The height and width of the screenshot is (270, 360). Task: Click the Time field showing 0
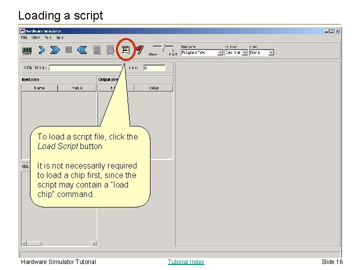pos(154,67)
